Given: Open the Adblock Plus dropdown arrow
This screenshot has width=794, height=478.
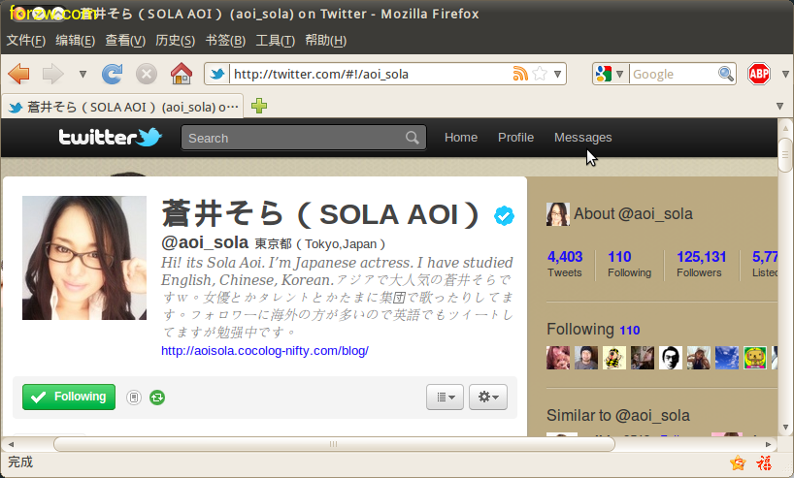Looking at the screenshot, I should click(x=785, y=75).
